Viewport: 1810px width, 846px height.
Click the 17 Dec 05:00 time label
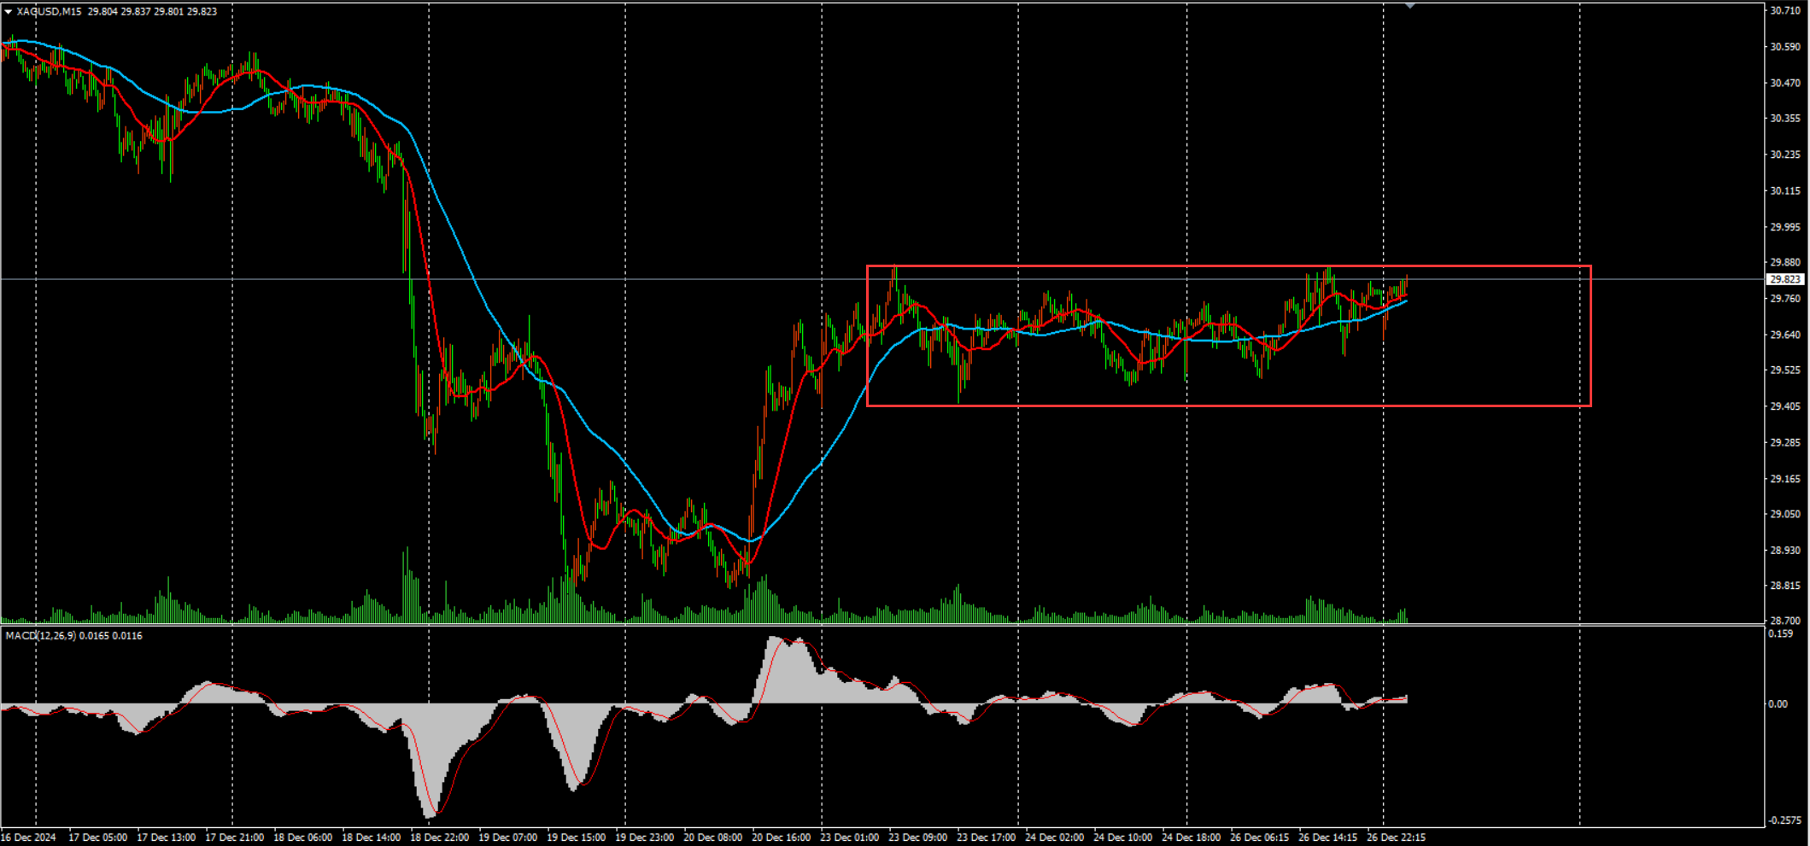(97, 837)
